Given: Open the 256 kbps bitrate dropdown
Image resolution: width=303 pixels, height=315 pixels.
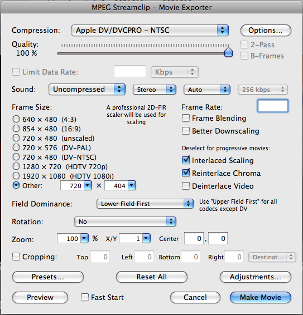Looking at the screenshot, I should tap(263, 90).
